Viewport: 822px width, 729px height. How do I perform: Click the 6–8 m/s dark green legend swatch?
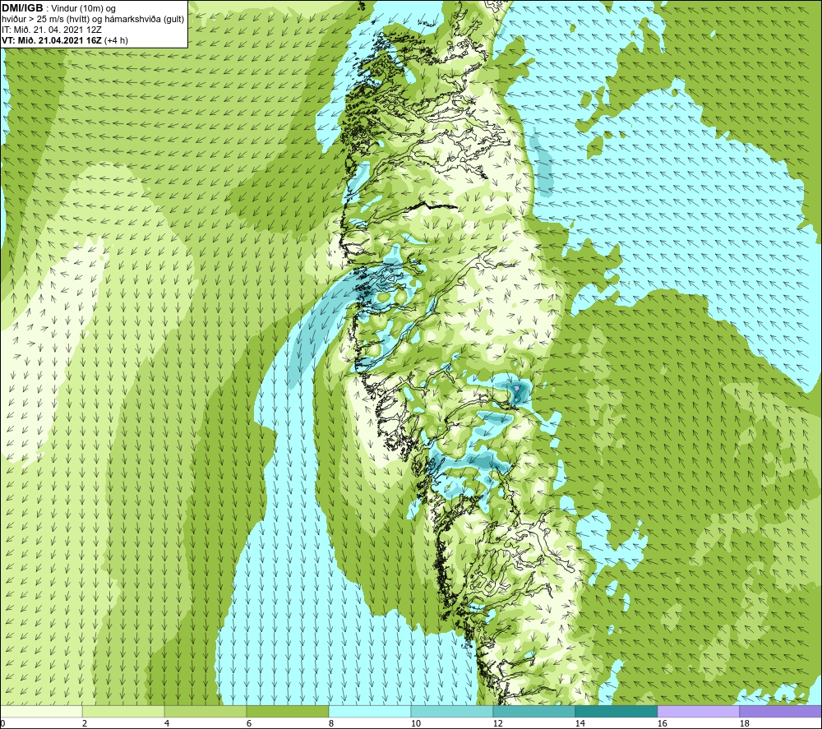(x=287, y=711)
